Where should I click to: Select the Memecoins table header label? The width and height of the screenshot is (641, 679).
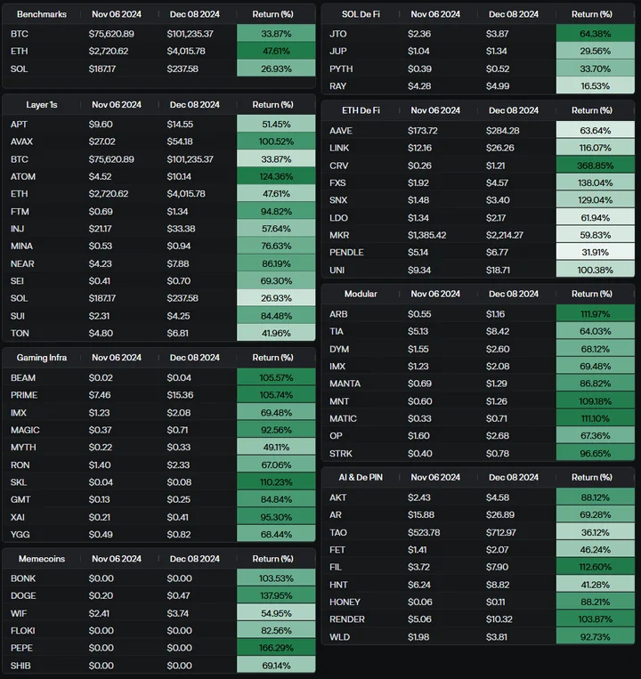pos(42,559)
